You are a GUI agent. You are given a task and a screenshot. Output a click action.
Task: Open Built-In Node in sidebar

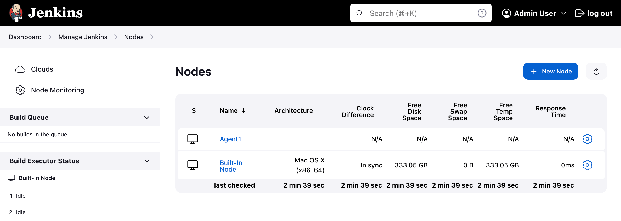tap(37, 178)
